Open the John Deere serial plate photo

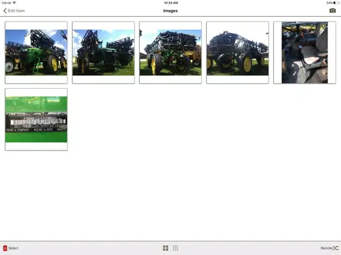coord(36,119)
